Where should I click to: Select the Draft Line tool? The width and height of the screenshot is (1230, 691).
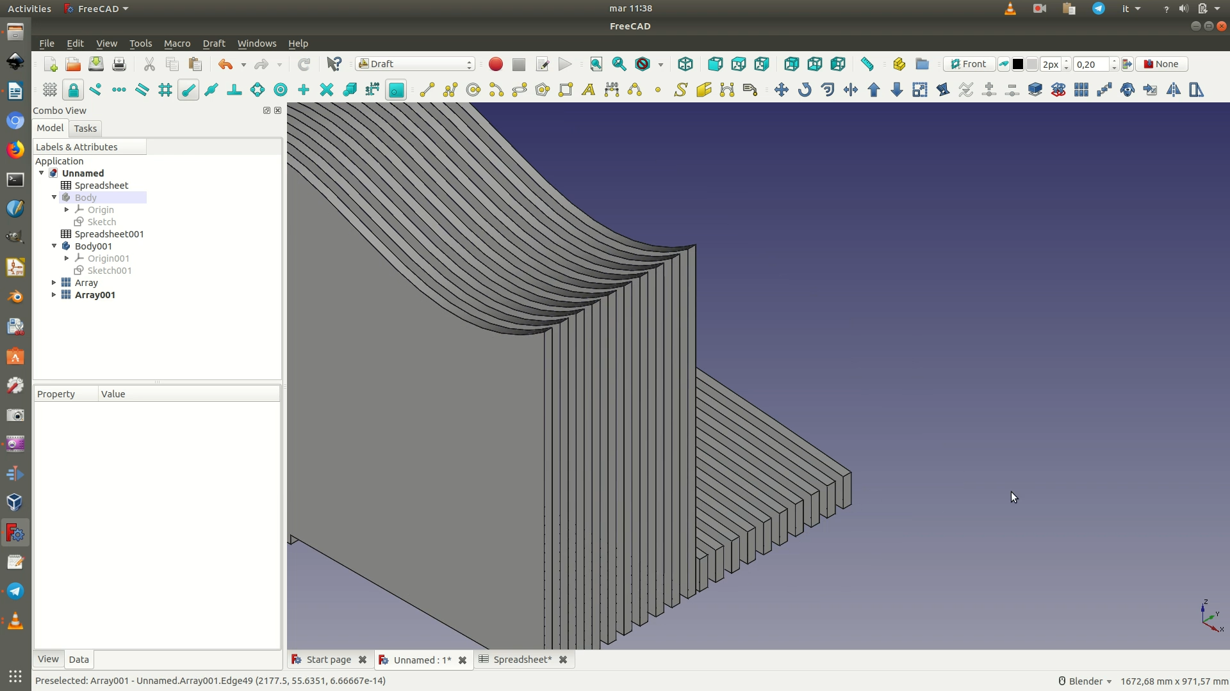(x=427, y=90)
